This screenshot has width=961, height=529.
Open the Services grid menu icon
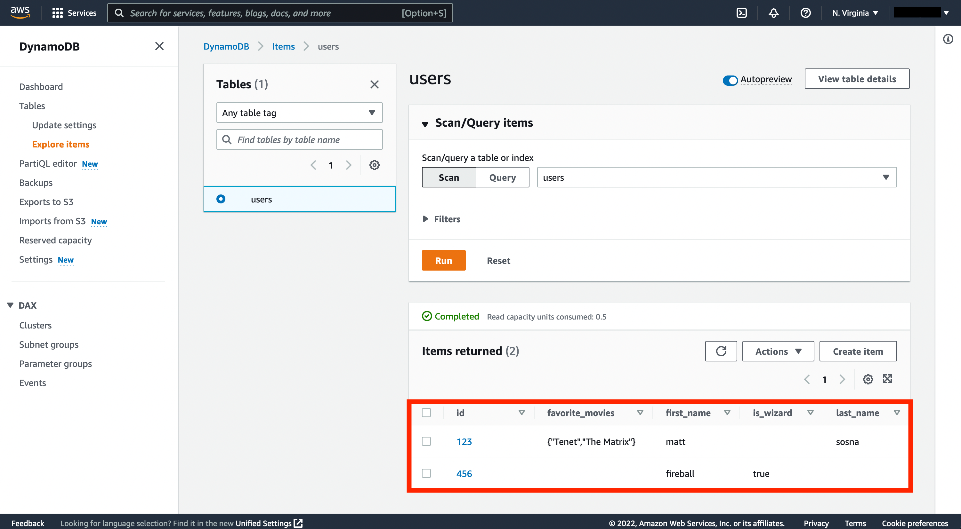57,13
